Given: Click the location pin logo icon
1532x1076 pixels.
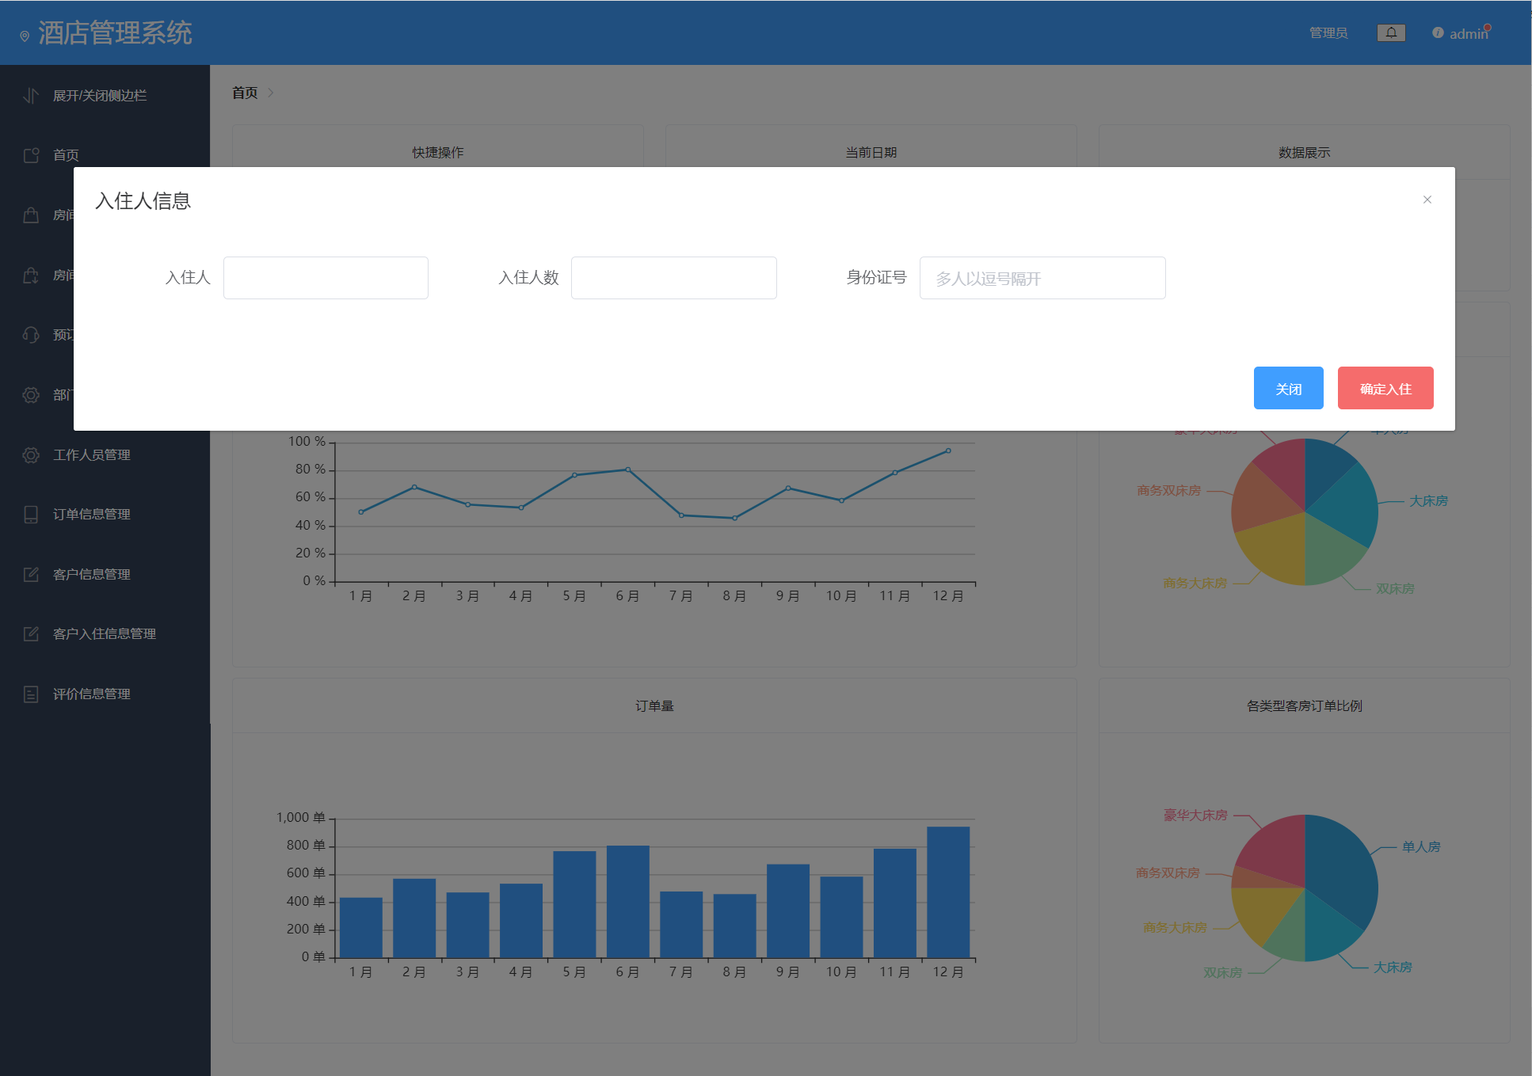Looking at the screenshot, I should point(25,36).
